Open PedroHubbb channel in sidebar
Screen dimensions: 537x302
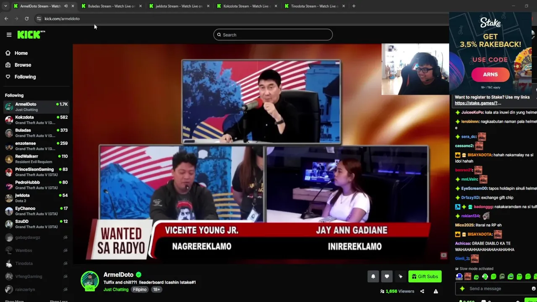point(36,185)
